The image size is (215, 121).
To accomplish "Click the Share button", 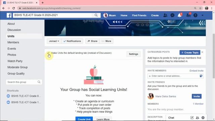I will click(x=92, y=41).
